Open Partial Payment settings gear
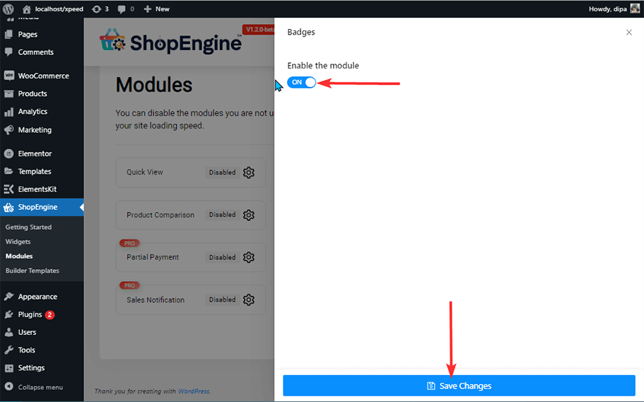This screenshot has width=644, height=402. tap(249, 257)
